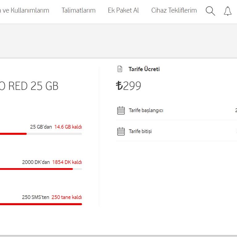Open Cihaz Tekliflerim menu item
This screenshot has height=237, width=237.
pyautogui.click(x=174, y=10)
